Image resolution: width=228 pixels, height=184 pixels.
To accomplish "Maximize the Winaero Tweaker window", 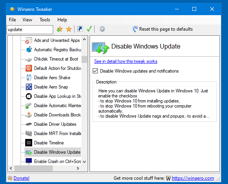I will (194, 9).
